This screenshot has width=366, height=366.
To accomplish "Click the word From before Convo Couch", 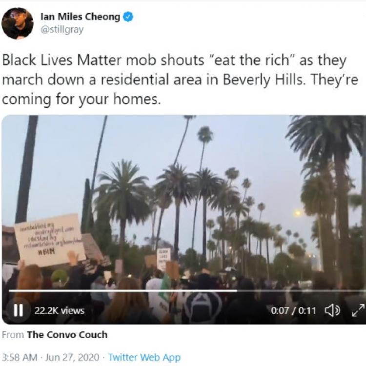I will [13, 335].
